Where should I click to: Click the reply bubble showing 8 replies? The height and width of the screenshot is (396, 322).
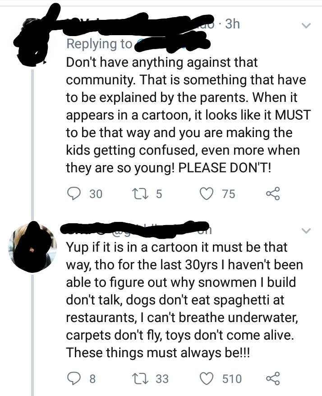(74, 378)
